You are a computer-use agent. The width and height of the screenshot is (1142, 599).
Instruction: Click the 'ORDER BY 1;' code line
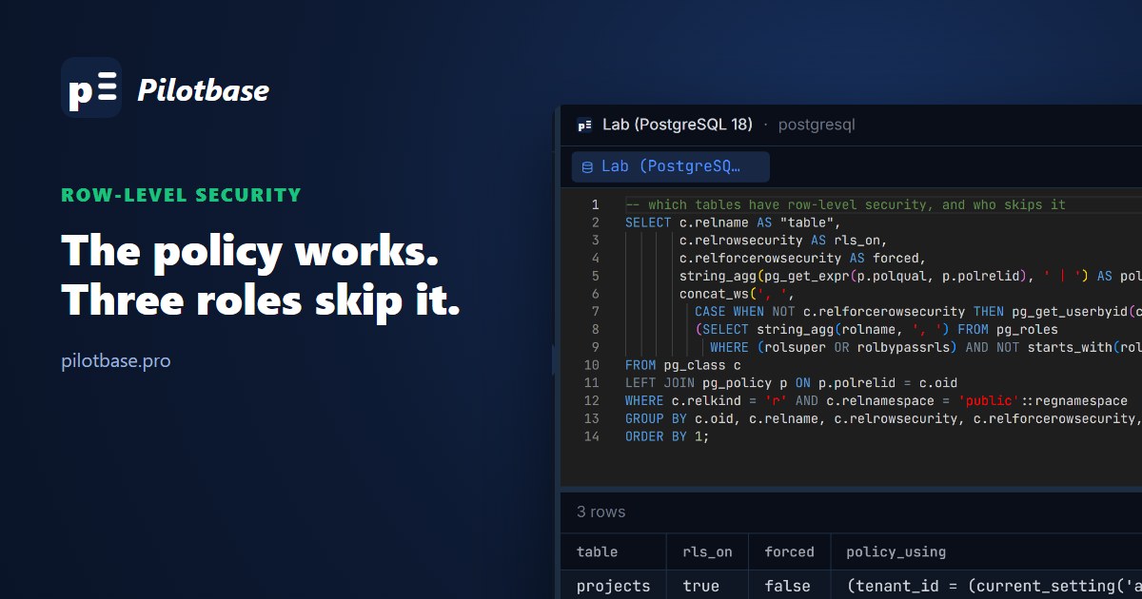coord(667,436)
